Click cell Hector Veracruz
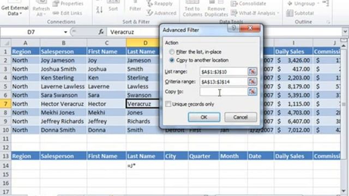 tap(63, 104)
